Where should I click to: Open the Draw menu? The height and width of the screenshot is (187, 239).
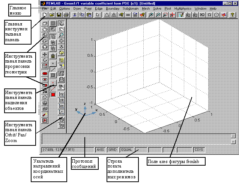pyautogui.click(x=77, y=8)
